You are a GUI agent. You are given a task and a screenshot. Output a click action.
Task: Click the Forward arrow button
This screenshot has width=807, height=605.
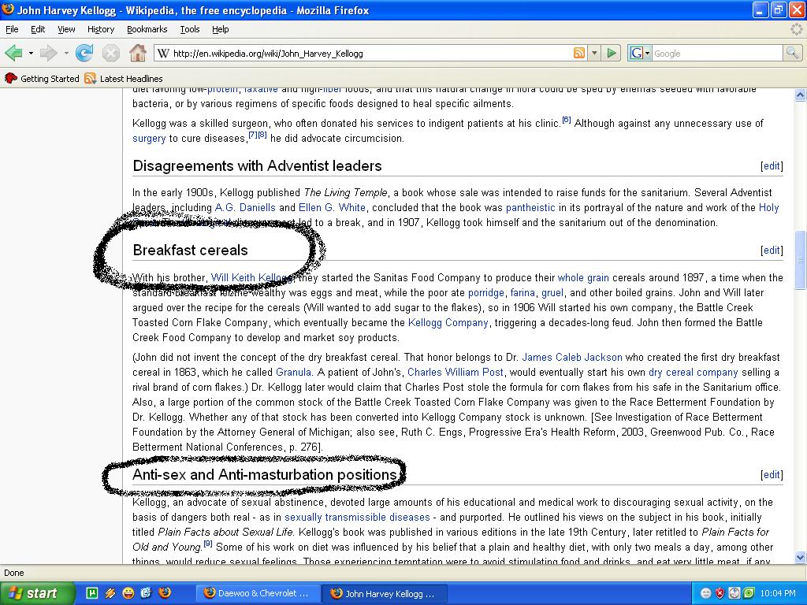(48, 53)
